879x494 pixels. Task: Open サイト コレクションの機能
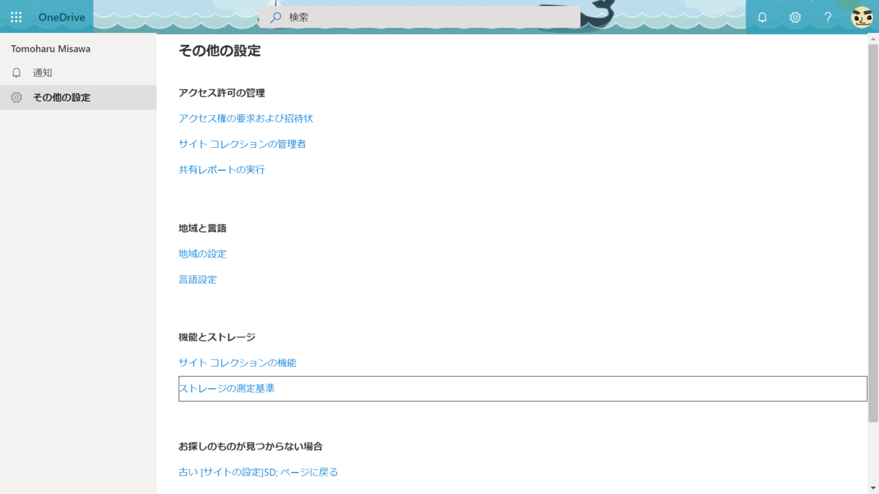(x=237, y=363)
